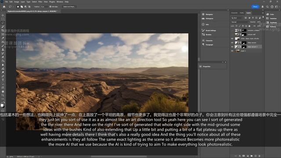Image resolution: width=281 pixels, height=158 pixels.
Task: Click the blue Share button
Action: (255, 7)
